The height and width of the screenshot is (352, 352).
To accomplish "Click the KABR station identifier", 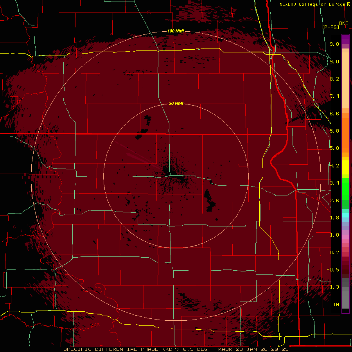I will pyautogui.click(x=225, y=349).
